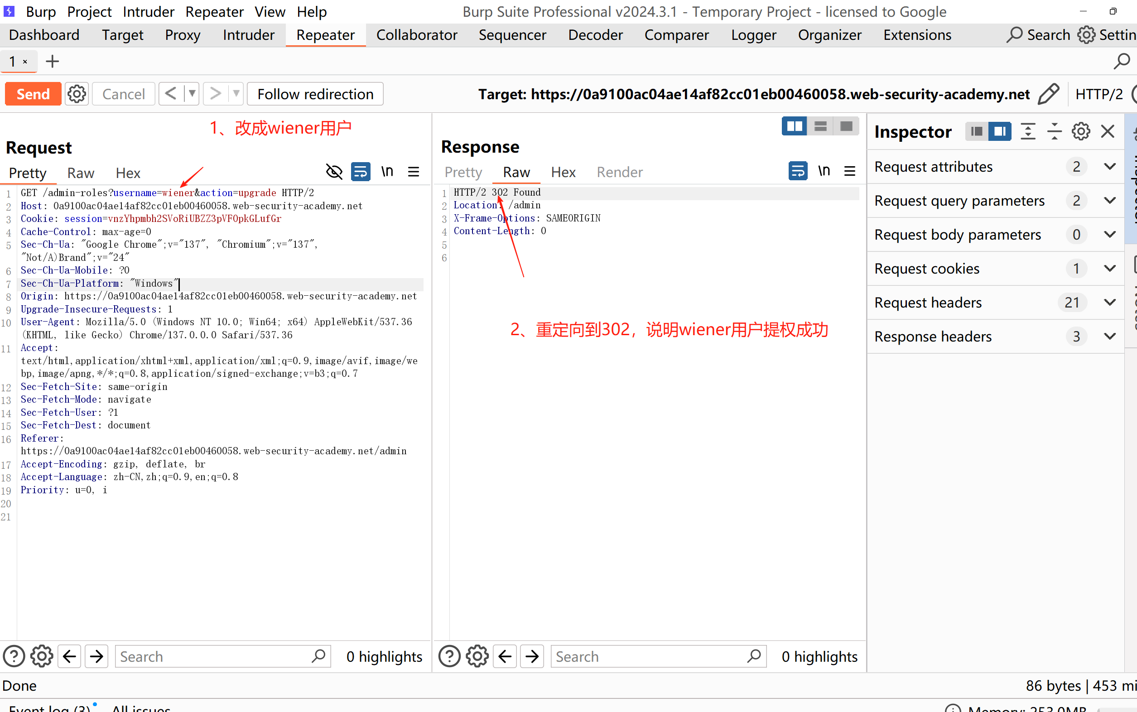The image size is (1137, 712).
Task: Toggle show newline characters in request
Action: [x=387, y=172]
